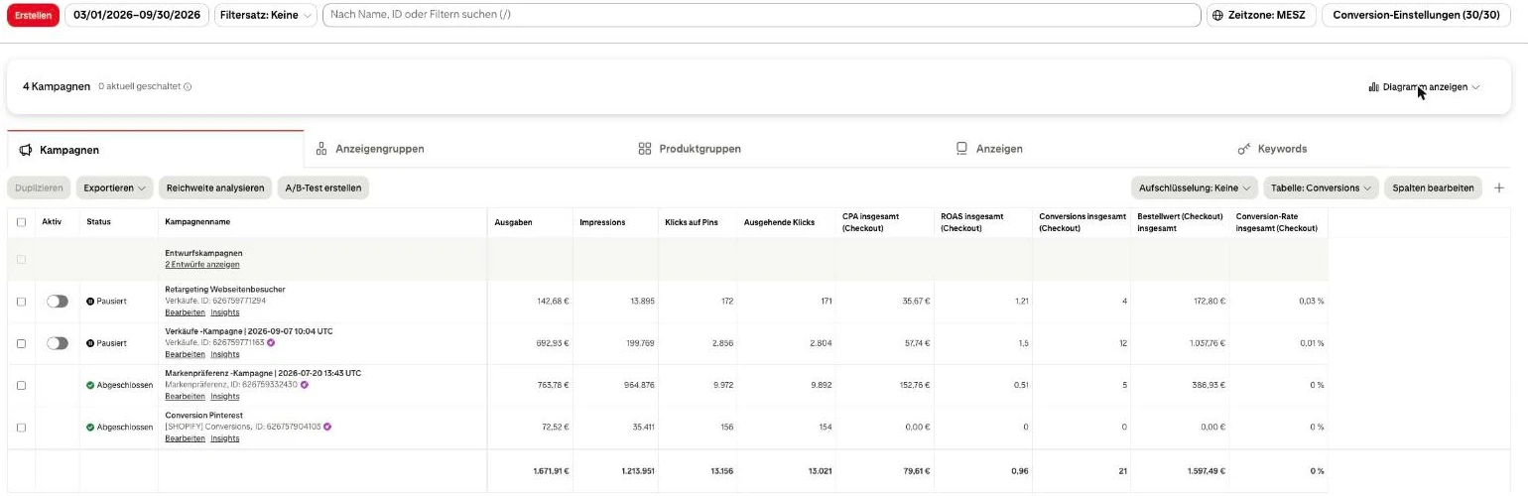Switch to the Produktgruppen tab
The image size is (1528, 496).
(690, 149)
